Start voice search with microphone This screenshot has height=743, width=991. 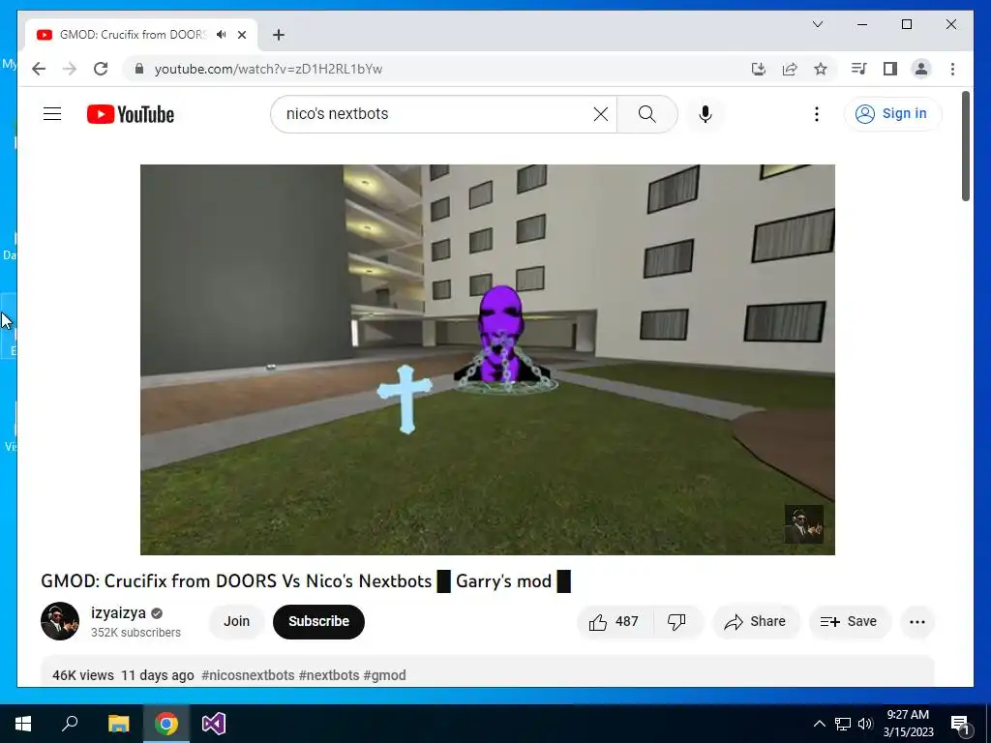pos(706,114)
